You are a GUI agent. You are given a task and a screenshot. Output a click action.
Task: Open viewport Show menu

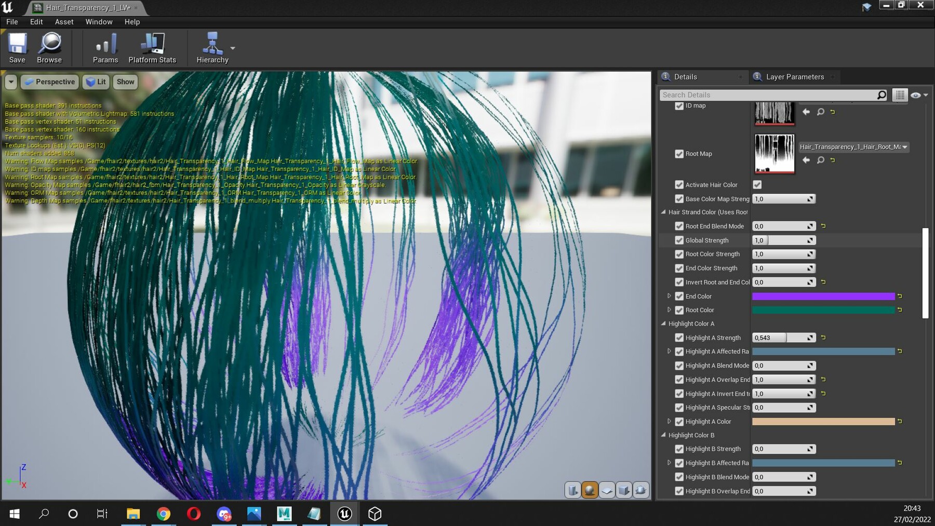click(125, 82)
